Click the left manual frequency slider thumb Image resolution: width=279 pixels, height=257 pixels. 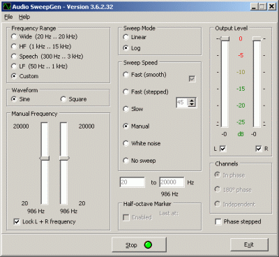pyautogui.click(x=45, y=159)
